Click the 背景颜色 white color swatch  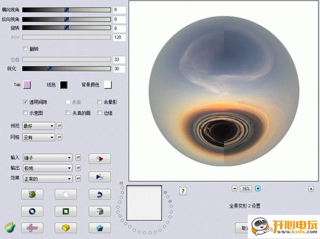tap(108, 85)
